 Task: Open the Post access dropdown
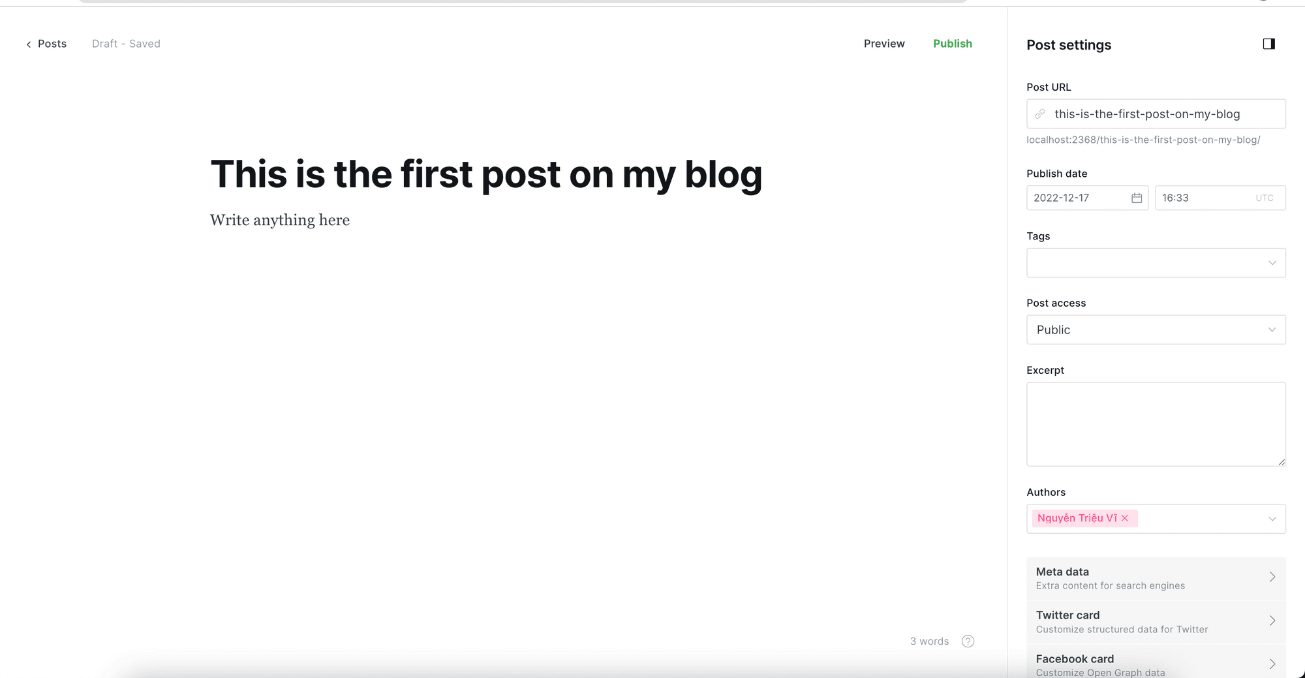click(x=1155, y=330)
